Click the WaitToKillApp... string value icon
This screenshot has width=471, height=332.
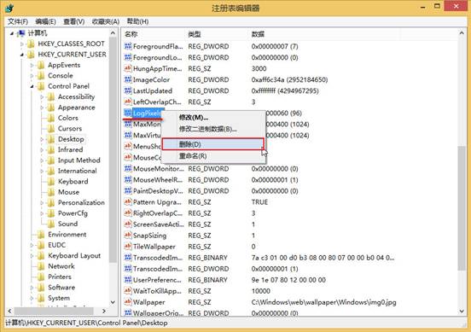tap(128, 291)
